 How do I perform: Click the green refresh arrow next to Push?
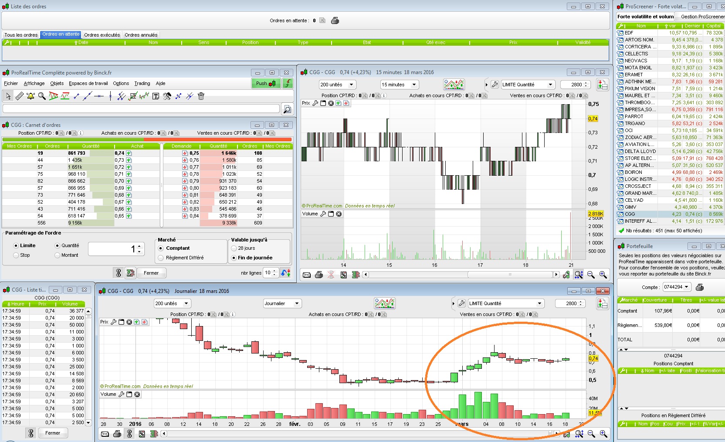(288, 83)
